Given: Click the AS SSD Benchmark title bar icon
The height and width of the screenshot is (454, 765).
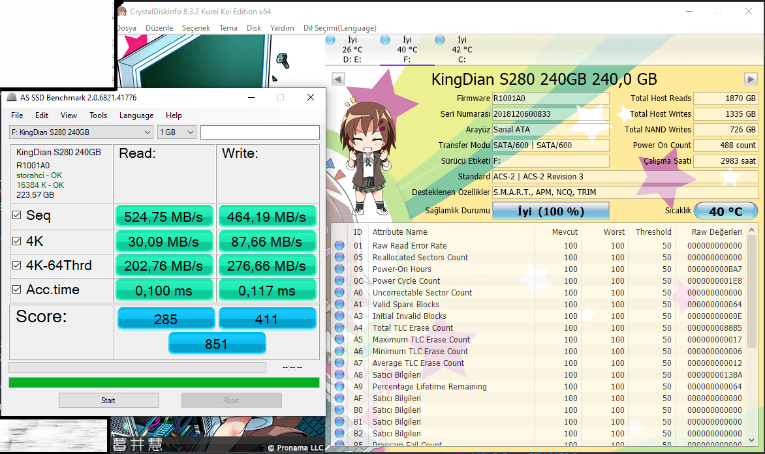Looking at the screenshot, I should click(x=11, y=97).
